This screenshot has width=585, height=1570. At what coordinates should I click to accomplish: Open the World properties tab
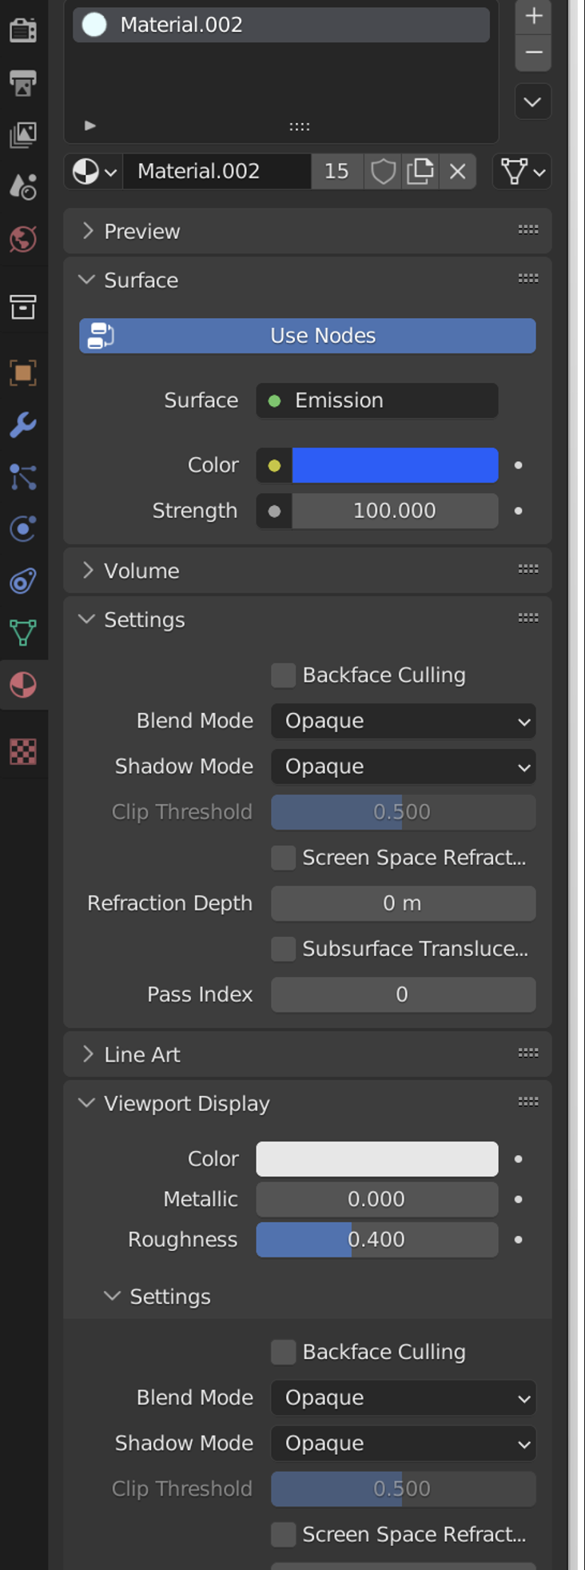22,239
